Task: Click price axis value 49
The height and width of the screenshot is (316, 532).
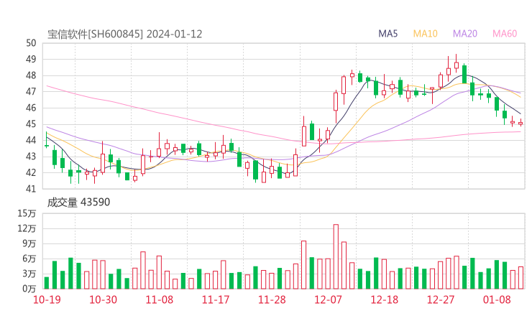Action: tap(31, 60)
